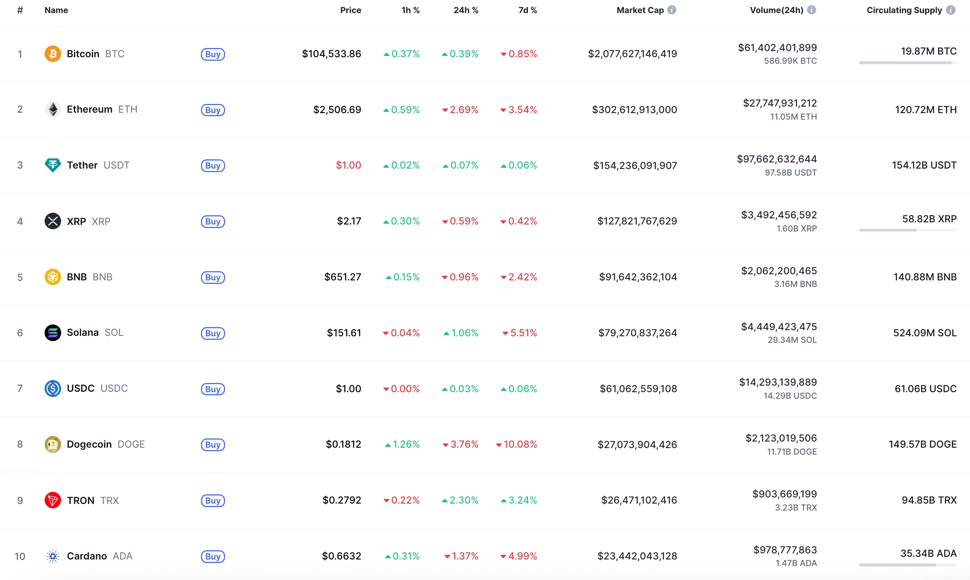Sort by the Volume(24h) column header
The height and width of the screenshot is (580, 970).
776,10
